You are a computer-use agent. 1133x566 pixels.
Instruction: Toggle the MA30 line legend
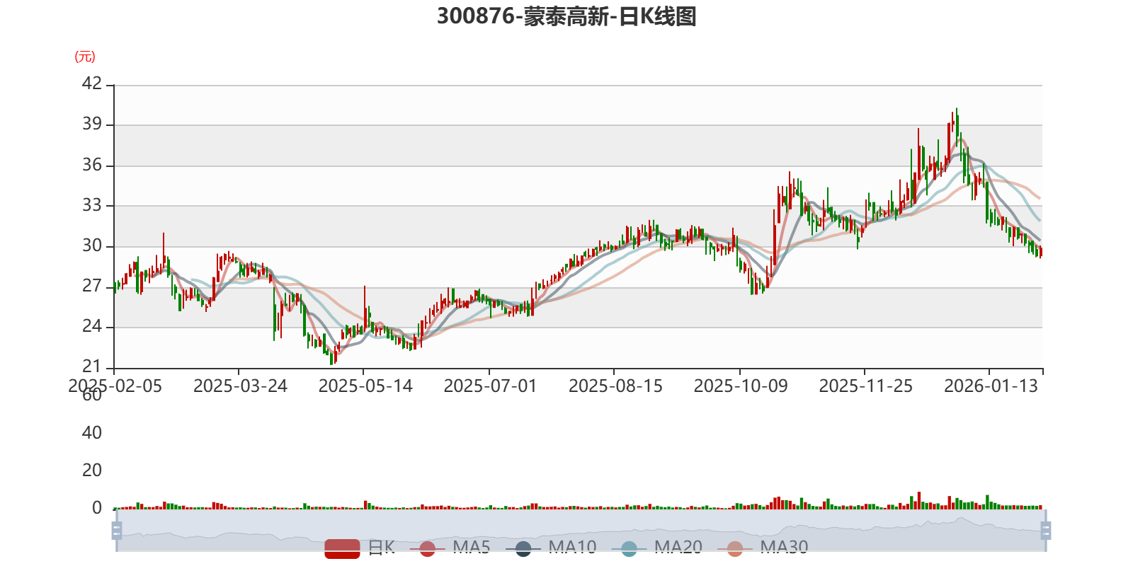coord(763,548)
